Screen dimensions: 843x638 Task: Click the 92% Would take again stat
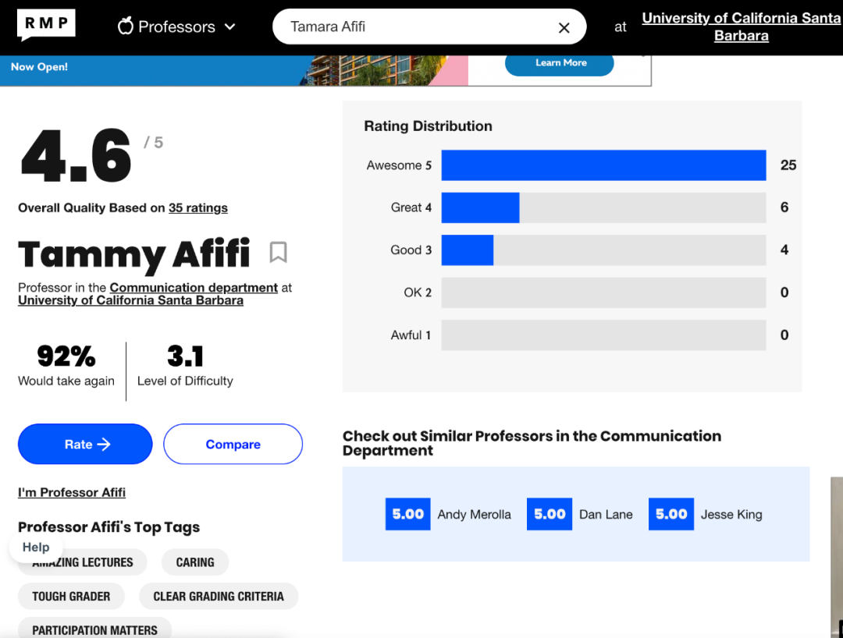[66, 367]
